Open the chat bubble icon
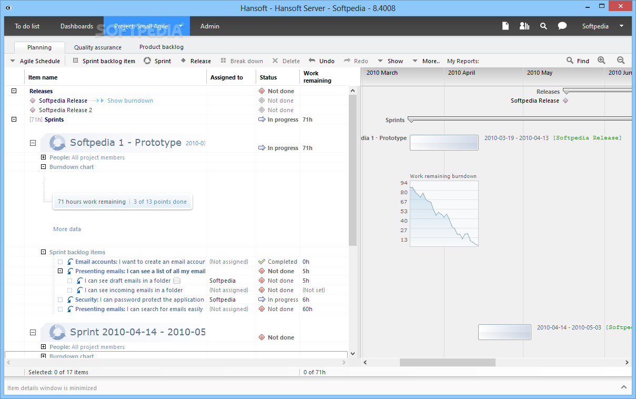 (562, 26)
